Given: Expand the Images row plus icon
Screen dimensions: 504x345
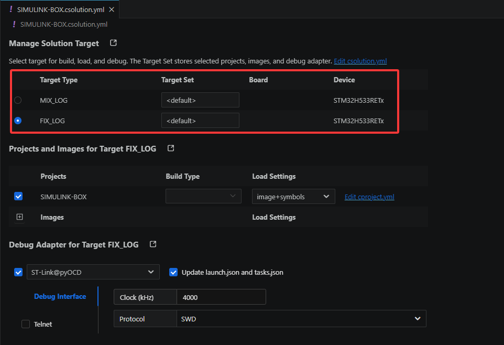Looking at the screenshot, I should click(x=19, y=217).
